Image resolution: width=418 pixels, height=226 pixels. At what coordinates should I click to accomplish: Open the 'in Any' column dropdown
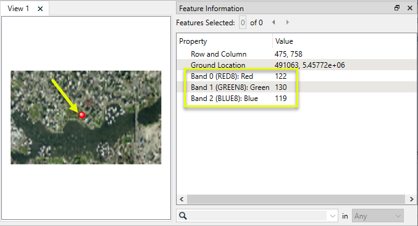(378, 216)
